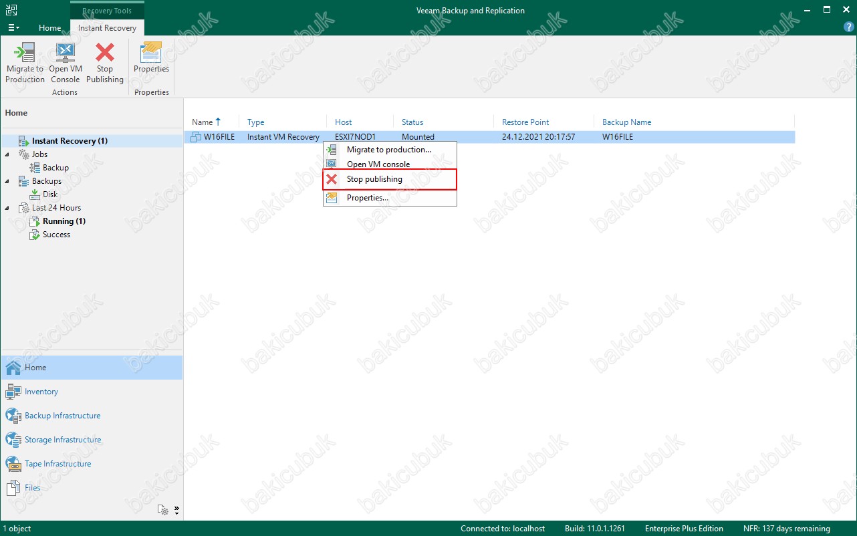Click the help question mark icon
857x536 pixels.
(x=849, y=27)
